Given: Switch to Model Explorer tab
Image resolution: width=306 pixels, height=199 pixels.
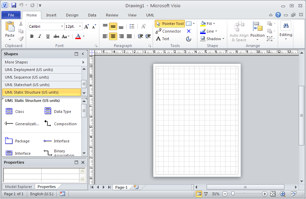Looking at the screenshot, I should click(x=19, y=187).
